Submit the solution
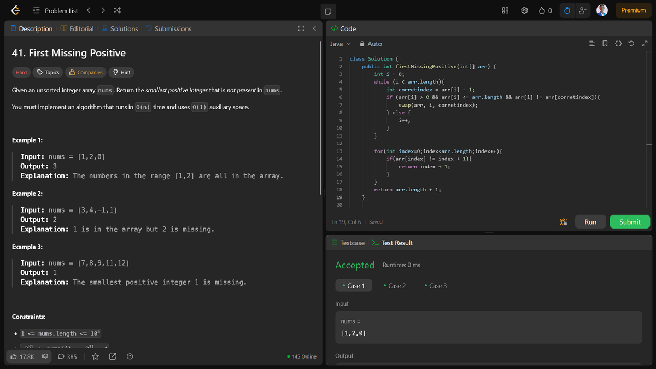Viewport: 656px width, 369px height. 630,222
